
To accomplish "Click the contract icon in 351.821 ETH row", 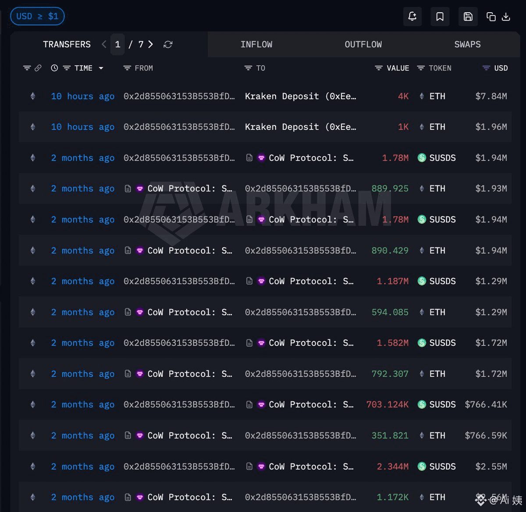I will tap(128, 435).
